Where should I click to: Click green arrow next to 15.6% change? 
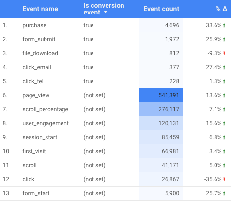(224, 123)
